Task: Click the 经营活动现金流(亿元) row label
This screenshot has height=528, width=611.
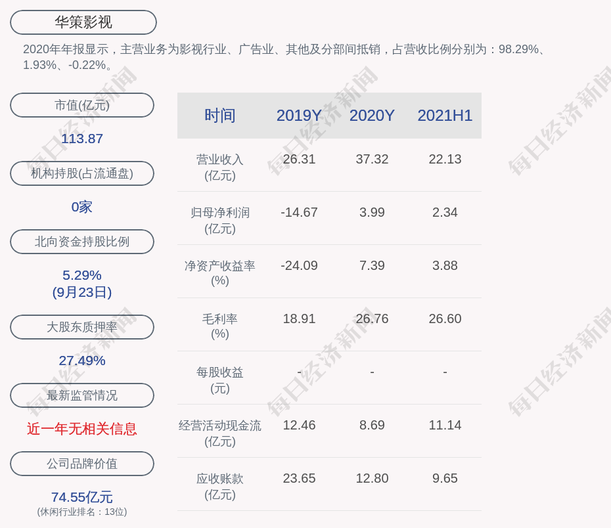Action: 220,433
